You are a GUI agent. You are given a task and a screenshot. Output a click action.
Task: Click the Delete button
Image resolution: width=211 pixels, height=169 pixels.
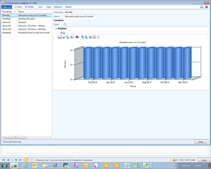29,7
